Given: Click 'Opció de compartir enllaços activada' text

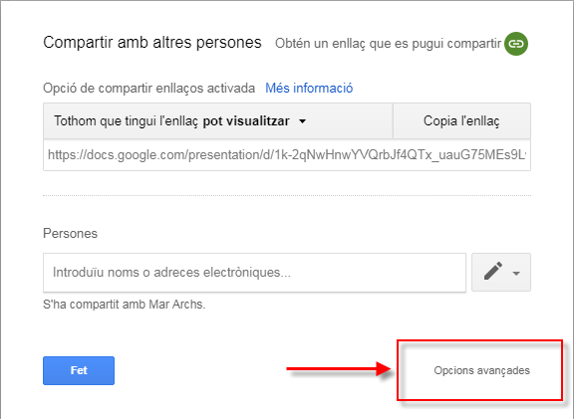Looking at the screenshot, I should click(x=149, y=89).
